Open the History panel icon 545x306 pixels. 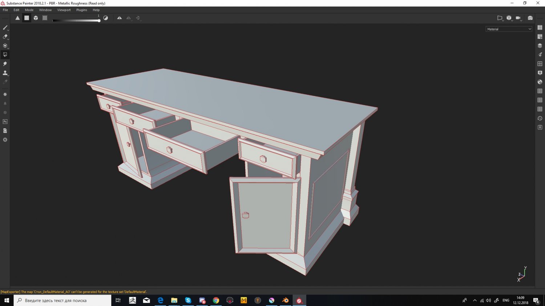540,118
